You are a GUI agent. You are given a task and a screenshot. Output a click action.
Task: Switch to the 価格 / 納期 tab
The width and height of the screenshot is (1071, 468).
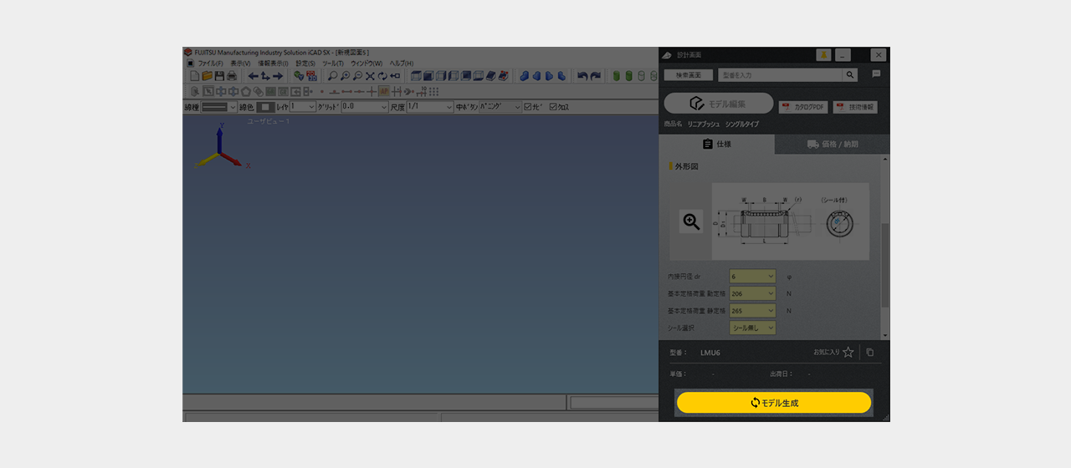[x=833, y=144]
